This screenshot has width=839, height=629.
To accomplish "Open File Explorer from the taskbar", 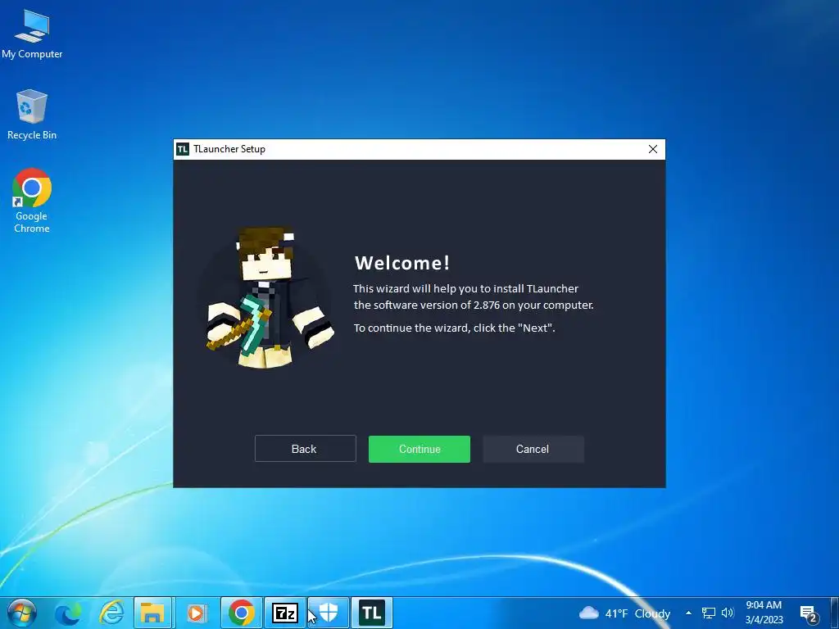I will point(152,613).
